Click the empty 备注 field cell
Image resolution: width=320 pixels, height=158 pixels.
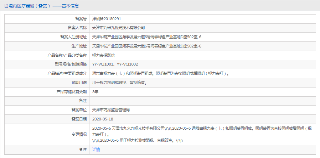point(202,101)
